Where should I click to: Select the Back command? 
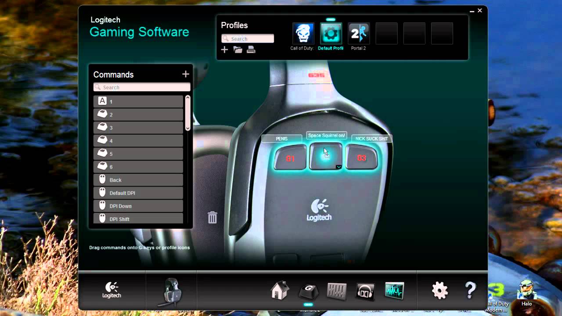[138, 180]
